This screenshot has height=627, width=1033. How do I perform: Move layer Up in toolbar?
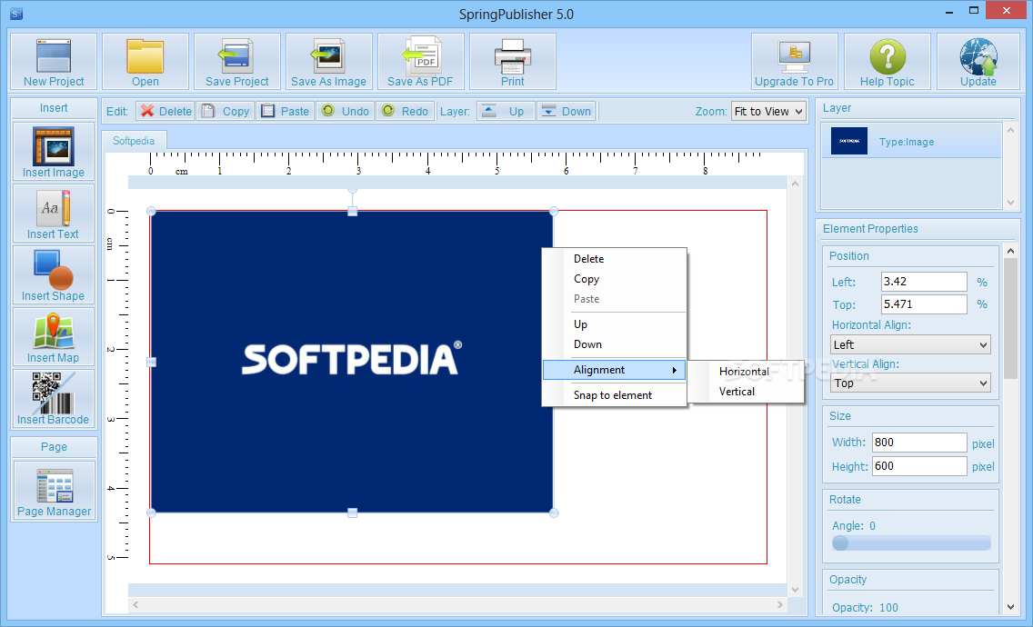click(506, 111)
